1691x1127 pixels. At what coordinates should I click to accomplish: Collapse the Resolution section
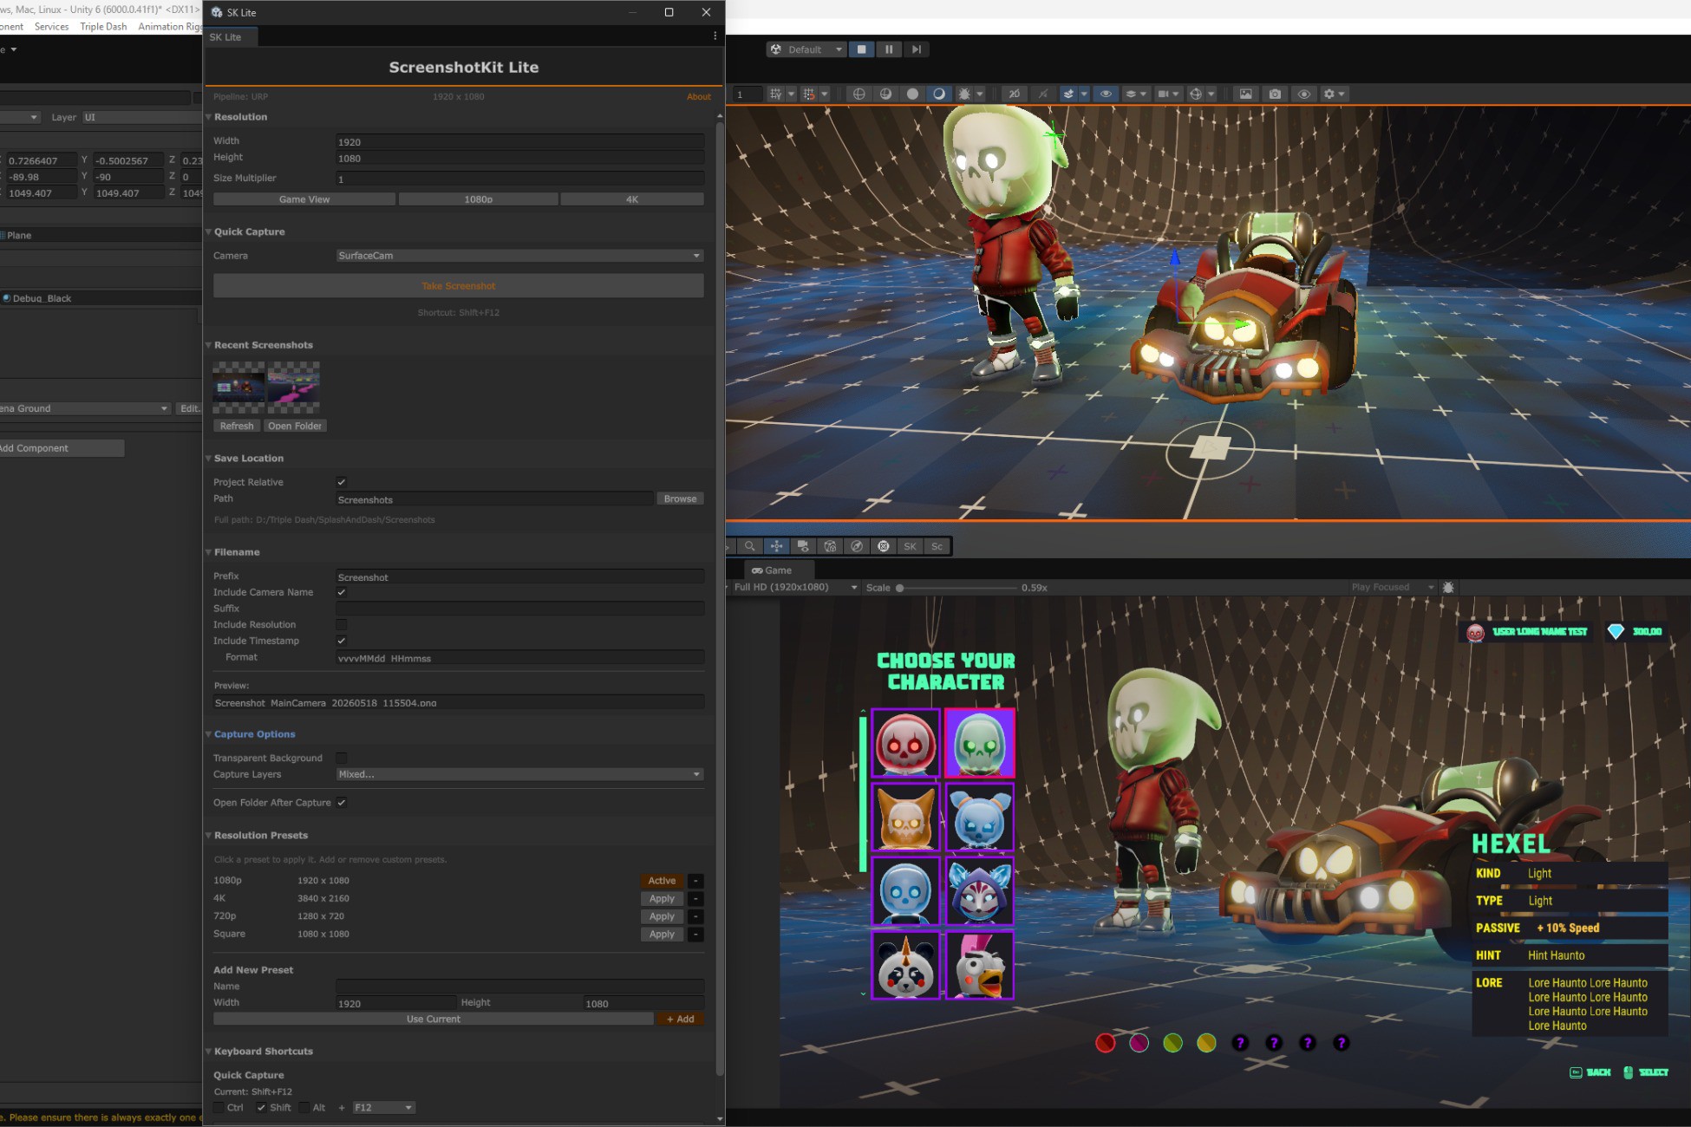tap(209, 117)
